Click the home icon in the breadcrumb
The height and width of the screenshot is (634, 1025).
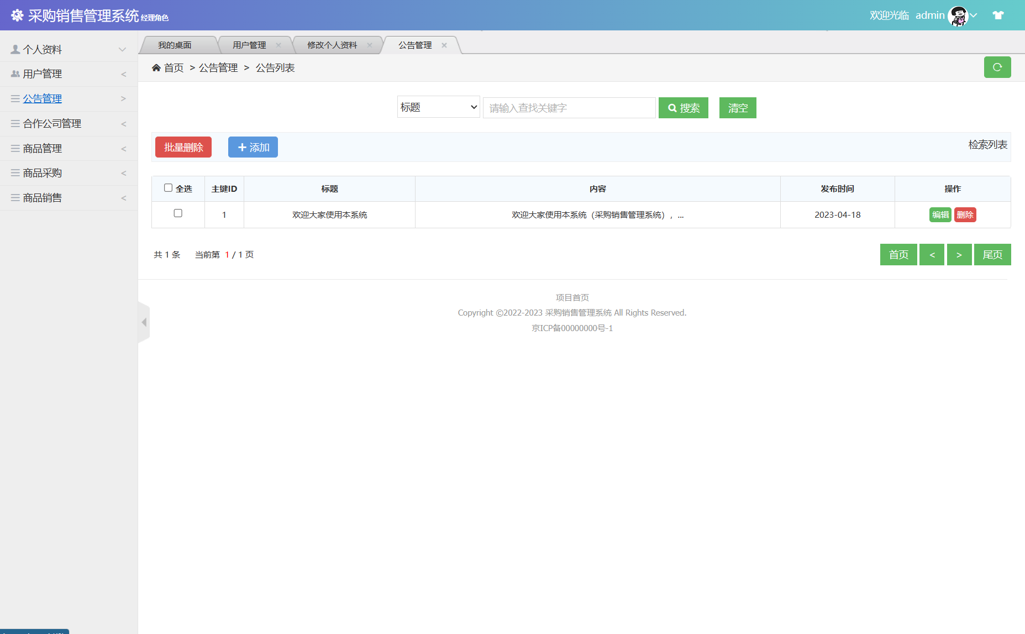click(156, 67)
